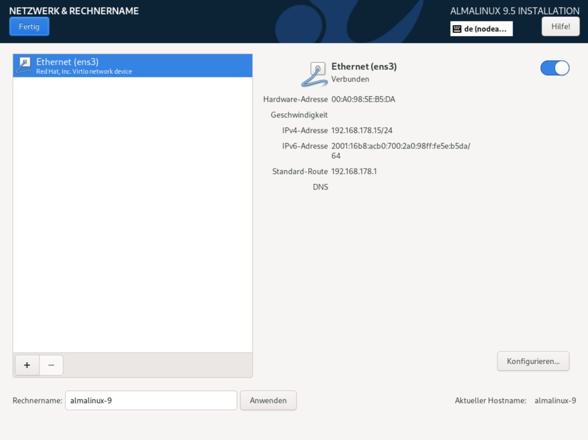Image resolution: width=588 pixels, height=440 pixels.
Task: Click Fertig to finish network configuration
Action: (x=29, y=26)
